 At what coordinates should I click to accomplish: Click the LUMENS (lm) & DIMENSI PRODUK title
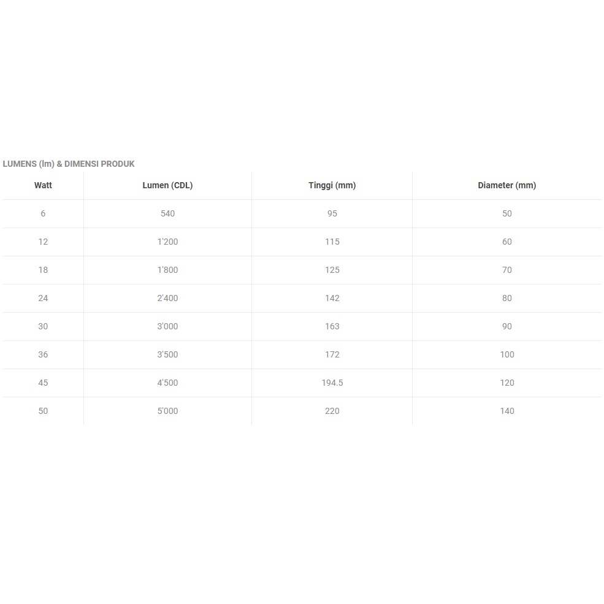[69, 164]
